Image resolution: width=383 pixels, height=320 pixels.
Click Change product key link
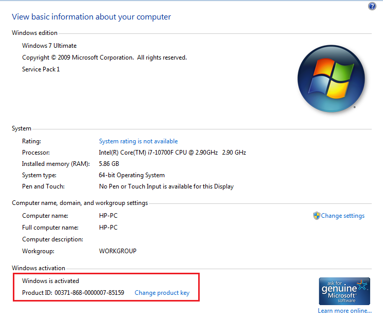(162, 293)
